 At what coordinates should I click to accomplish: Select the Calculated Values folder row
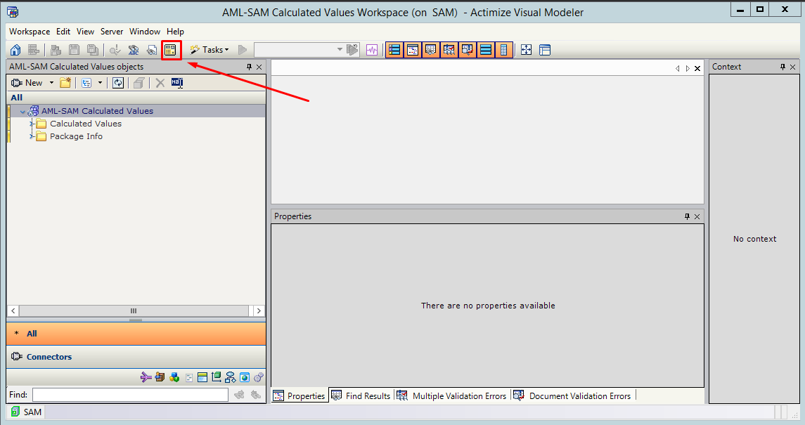pos(86,124)
